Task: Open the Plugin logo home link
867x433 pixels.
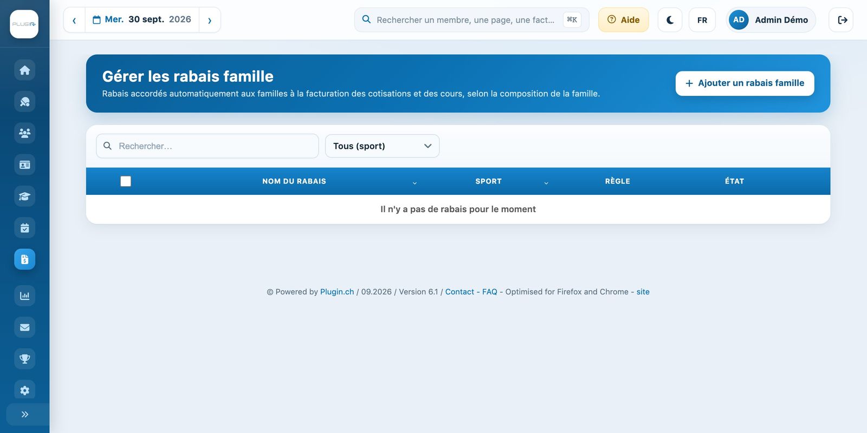Action: (x=24, y=24)
